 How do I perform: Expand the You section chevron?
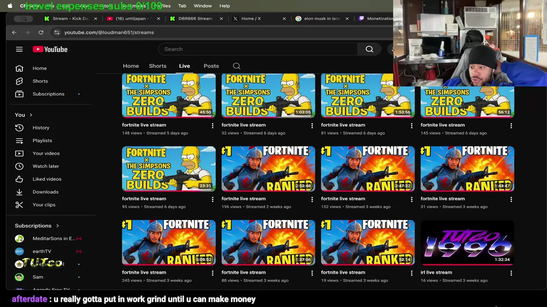tap(31, 115)
